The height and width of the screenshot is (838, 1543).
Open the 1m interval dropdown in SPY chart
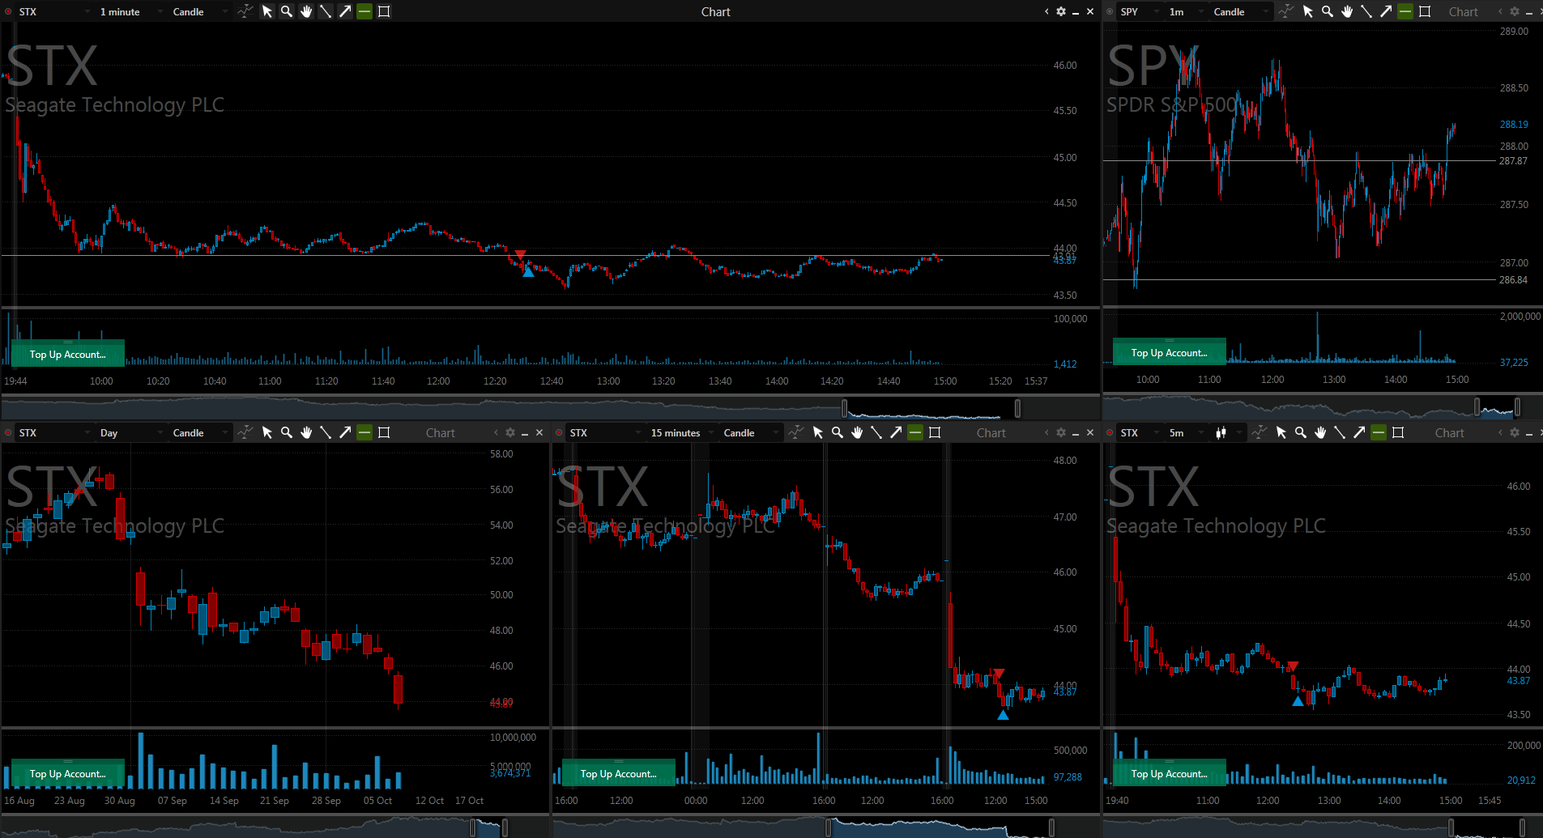pyautogui.click(x=1186, y=11)
